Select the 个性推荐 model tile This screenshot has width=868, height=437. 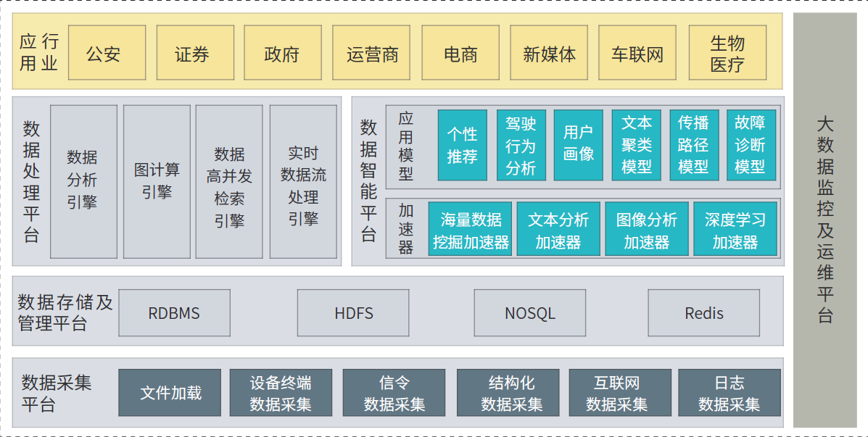click(x=462, y=145)
